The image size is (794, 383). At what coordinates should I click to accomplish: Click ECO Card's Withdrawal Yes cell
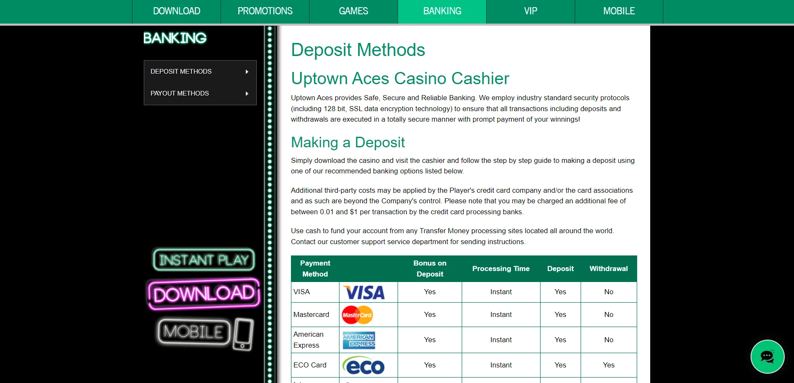click(608, 365)
